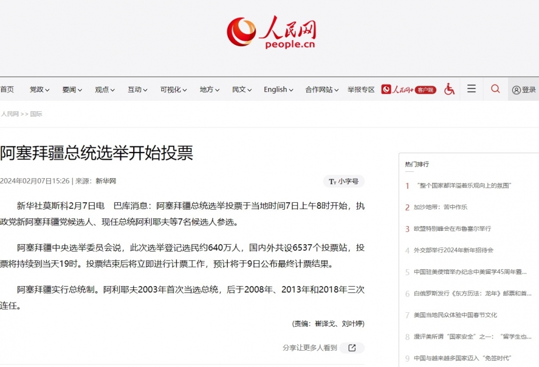This screenshot has height=367, width=539.
Task: Open the hamburger menu icon
Action: [x=471, y=89]
